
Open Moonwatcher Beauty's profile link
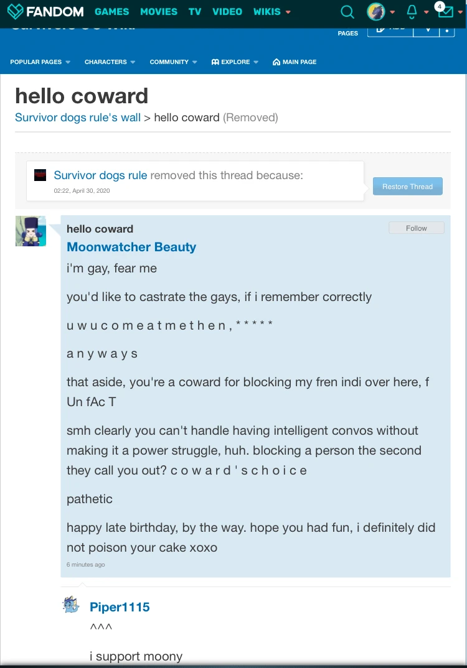[x=131, y=247]
